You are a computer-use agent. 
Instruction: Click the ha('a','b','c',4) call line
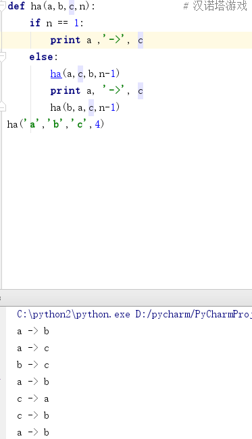point(55,124)
